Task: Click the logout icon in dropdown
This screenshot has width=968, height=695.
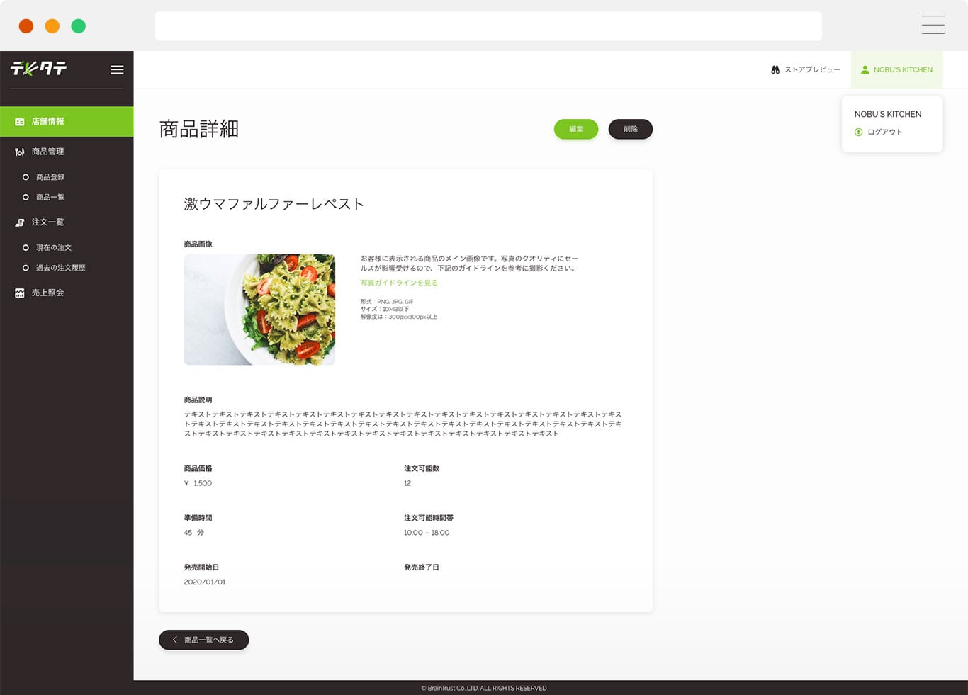Action: [859, 132]
